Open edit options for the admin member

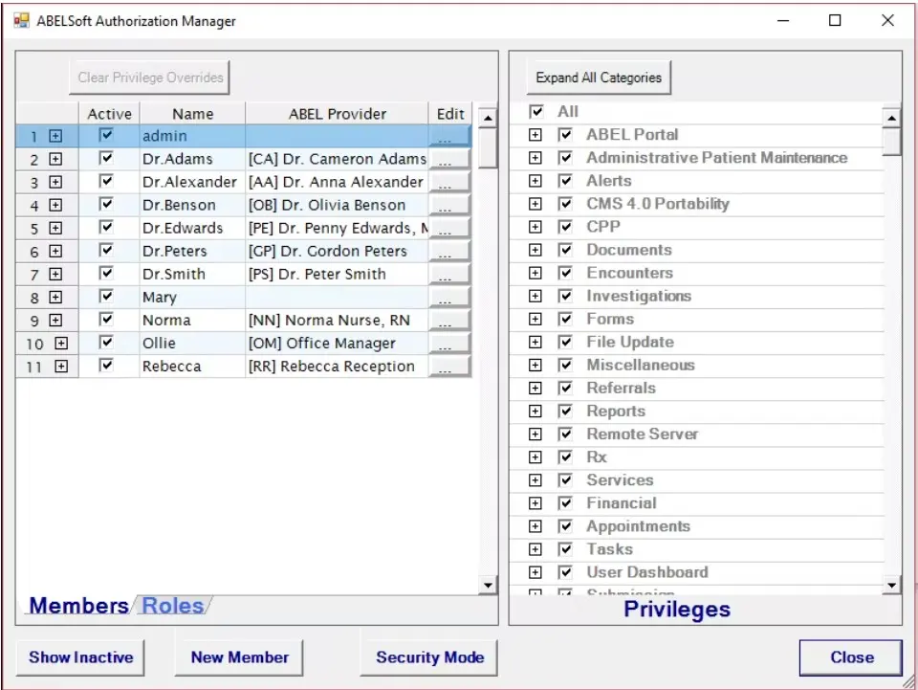(x=449, y=136)
